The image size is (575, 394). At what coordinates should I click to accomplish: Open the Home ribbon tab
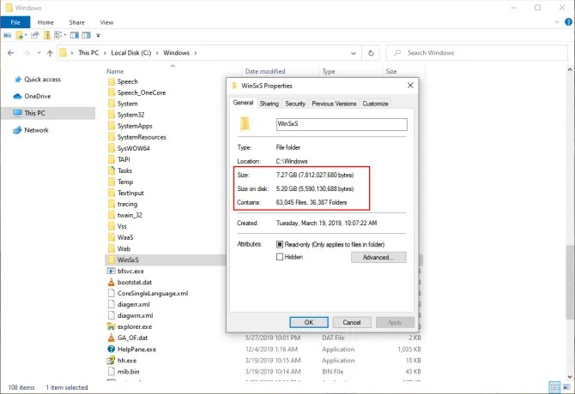click(45, 22)
